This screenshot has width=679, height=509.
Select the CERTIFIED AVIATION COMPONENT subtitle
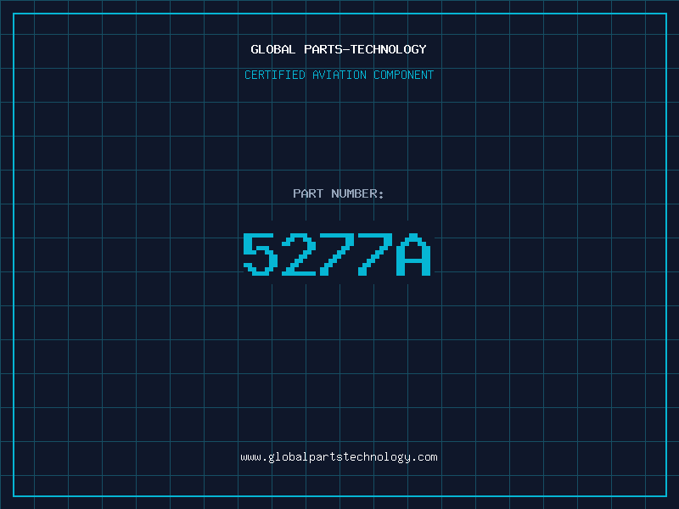click(339, 75)
